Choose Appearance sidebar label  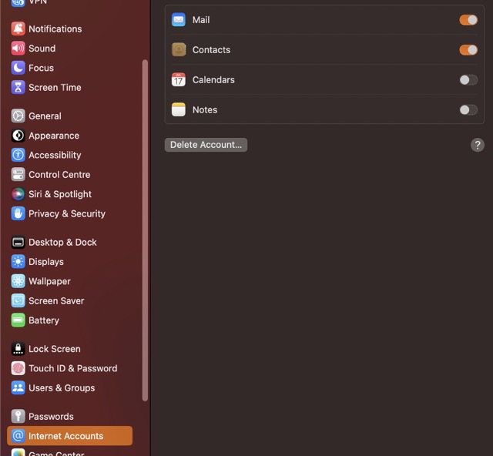point(54,136)
